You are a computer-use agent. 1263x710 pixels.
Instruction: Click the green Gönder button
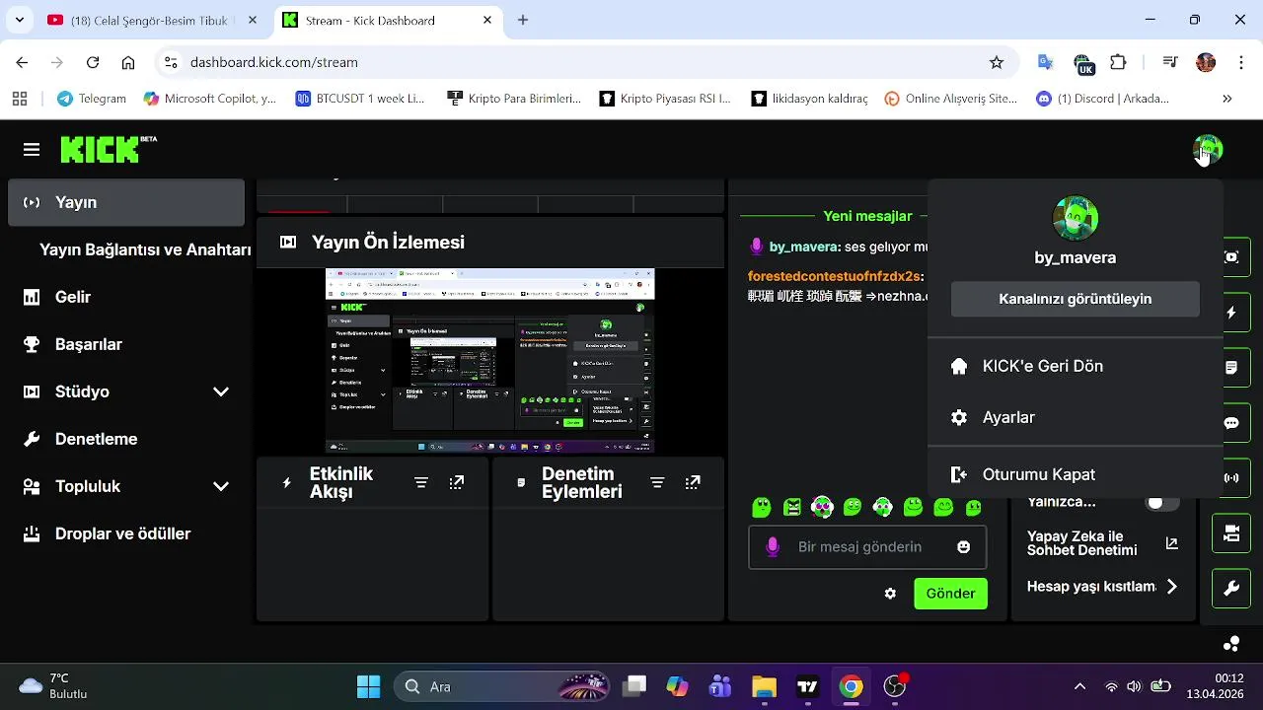[951, 594]
